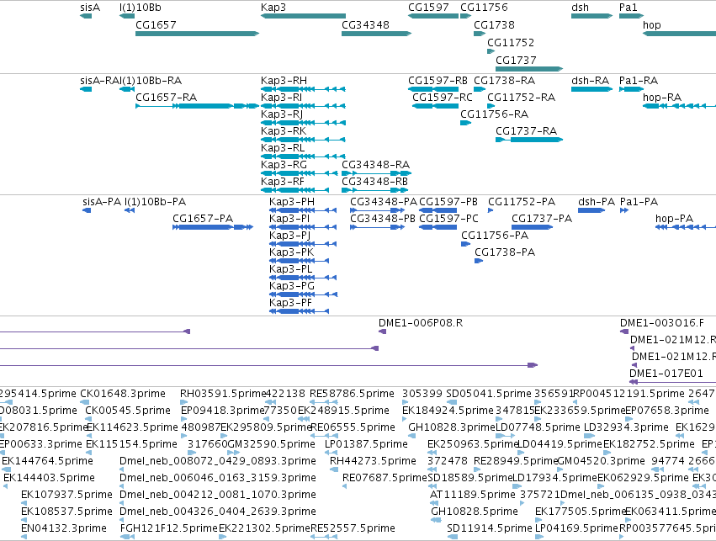The image size is (716, 541).
Task: Click the RE58786.5prime EST label
Action: (x=352, y=394)
